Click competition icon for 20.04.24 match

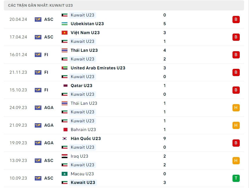(38, 19)
